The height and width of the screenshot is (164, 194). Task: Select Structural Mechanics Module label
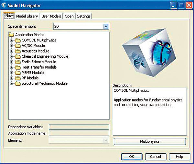click(x=45, y=83)
